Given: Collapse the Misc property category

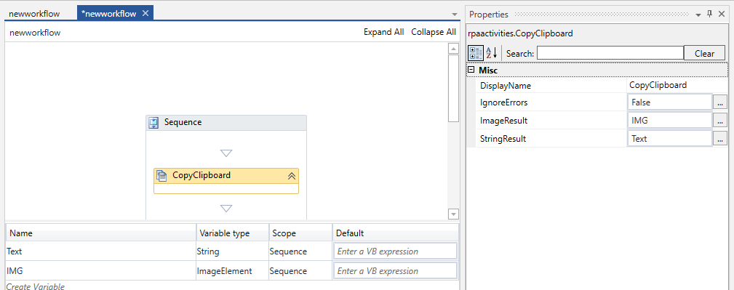Looking at the screenshot, I should [471, 70].
